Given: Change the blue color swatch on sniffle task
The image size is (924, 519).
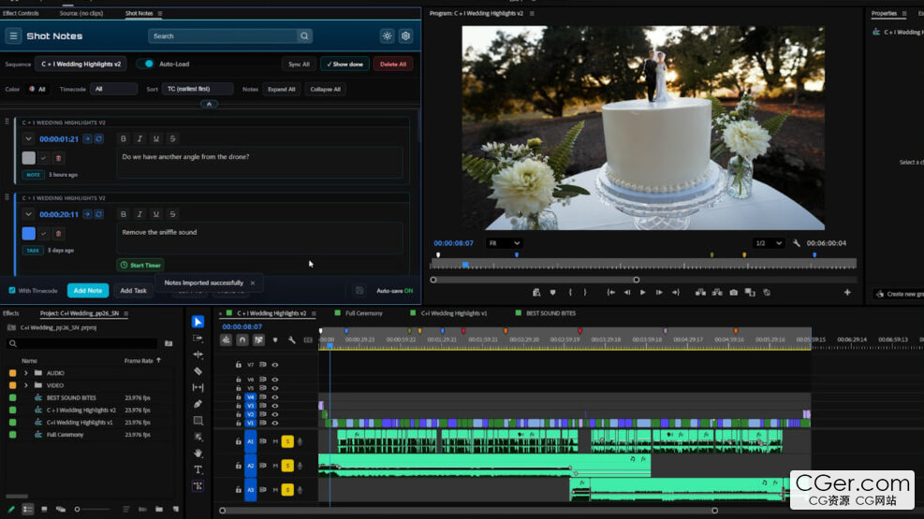Looking at the screenshot, I should (28, 234).
